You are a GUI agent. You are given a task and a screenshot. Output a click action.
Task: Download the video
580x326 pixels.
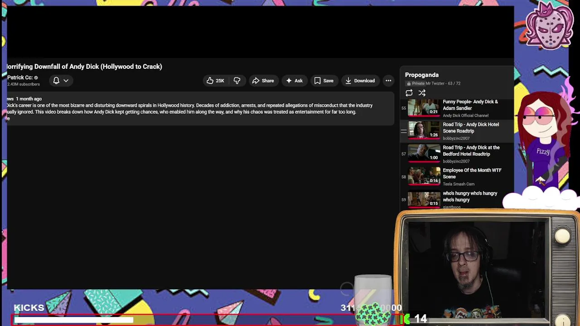pyautogui.click(x=360, y=81)
